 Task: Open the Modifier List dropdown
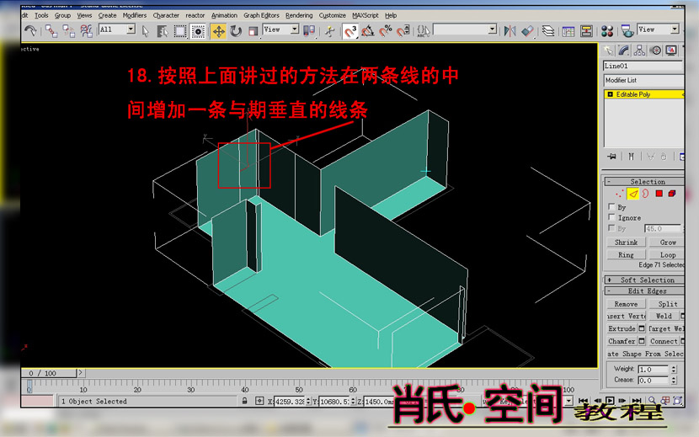(643, 80)
